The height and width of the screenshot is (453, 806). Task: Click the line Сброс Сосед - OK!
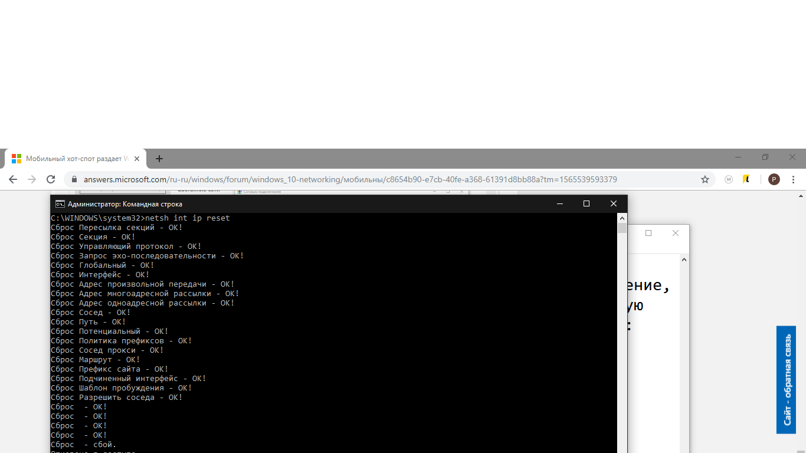(x=91, y=313)
